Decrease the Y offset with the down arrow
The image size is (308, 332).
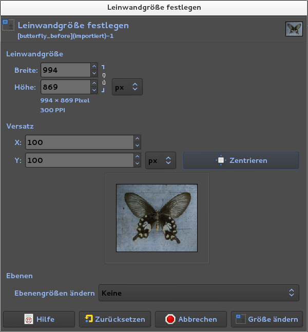point(137,163)
